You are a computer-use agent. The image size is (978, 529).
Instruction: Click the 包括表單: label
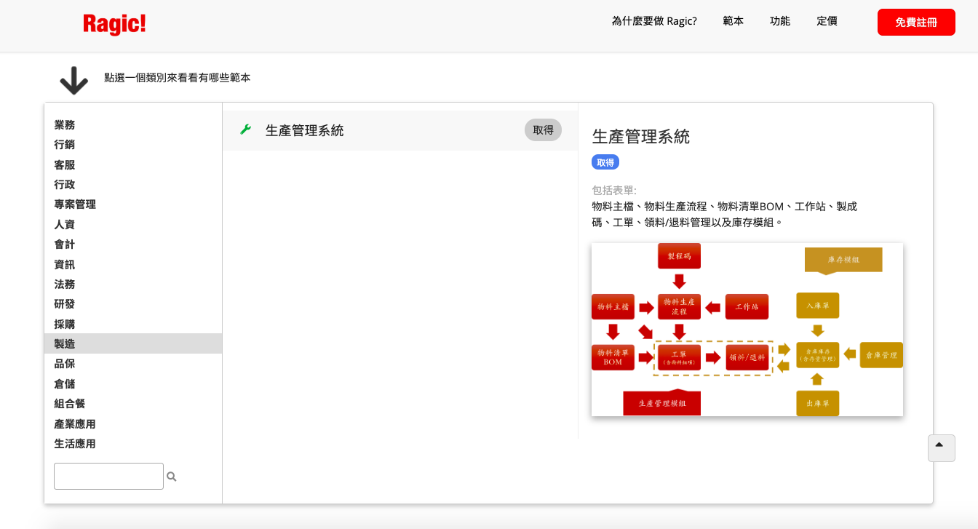click(x=614, y=190)
